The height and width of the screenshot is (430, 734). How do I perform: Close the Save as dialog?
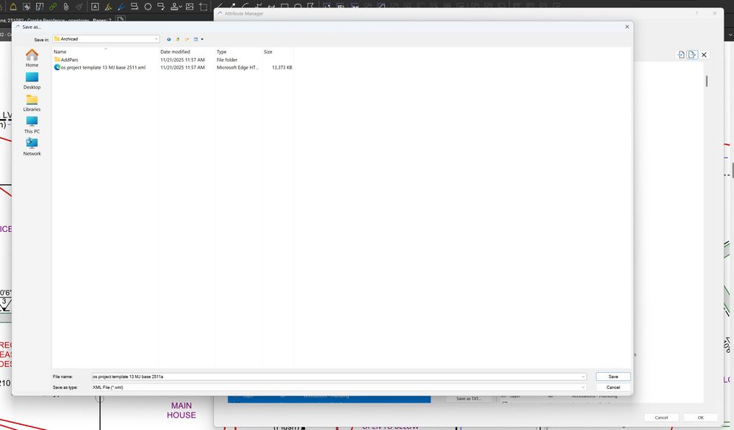click(627, 26)
